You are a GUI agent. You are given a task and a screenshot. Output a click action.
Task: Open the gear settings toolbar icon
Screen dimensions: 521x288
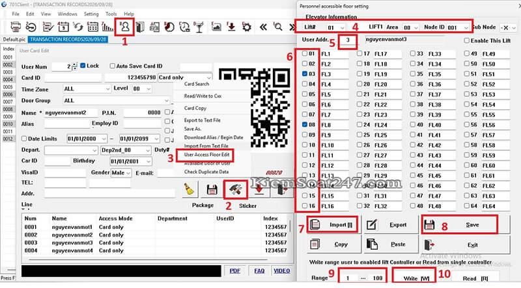[247, 27]
